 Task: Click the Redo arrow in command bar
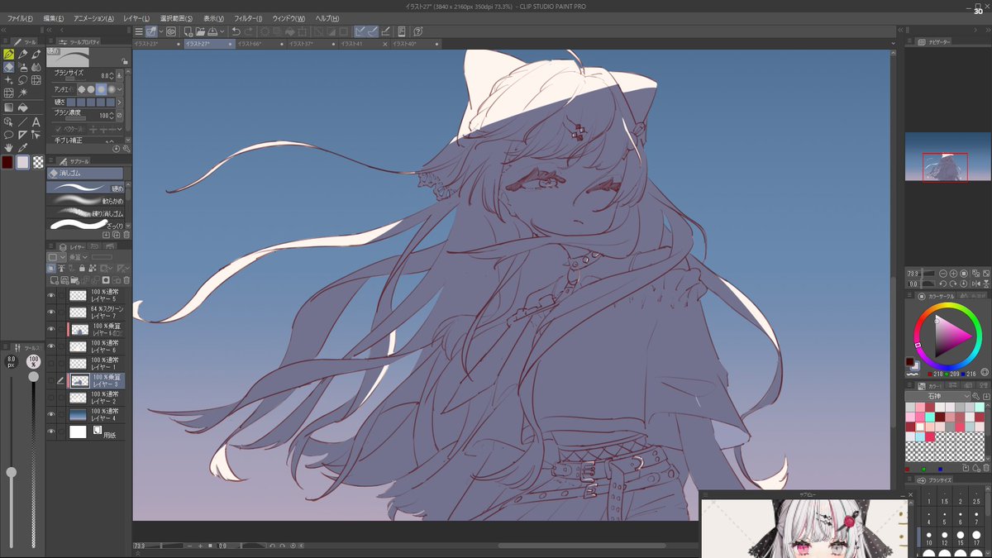pyautogui.click(x=249, y=31)
